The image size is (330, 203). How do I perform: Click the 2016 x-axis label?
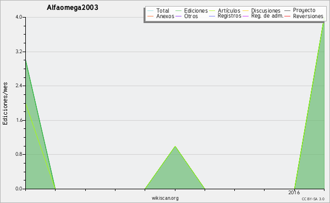pyautogui.click(x=294, y=193)
